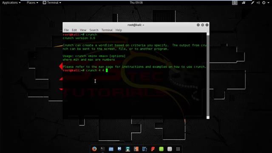Open the Search menu in terminal
The height and width of the screenshot is (153, 272).
94,30
